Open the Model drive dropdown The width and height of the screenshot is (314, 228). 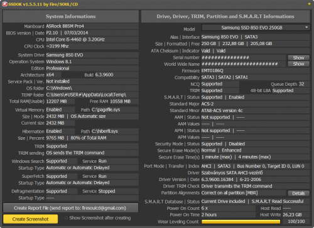256,28
